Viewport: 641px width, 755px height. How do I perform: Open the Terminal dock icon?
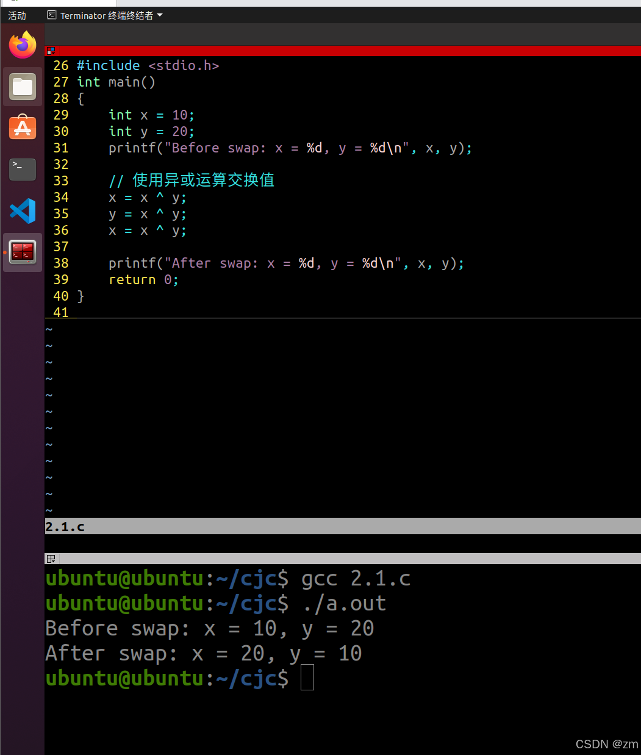pos(23,169)
